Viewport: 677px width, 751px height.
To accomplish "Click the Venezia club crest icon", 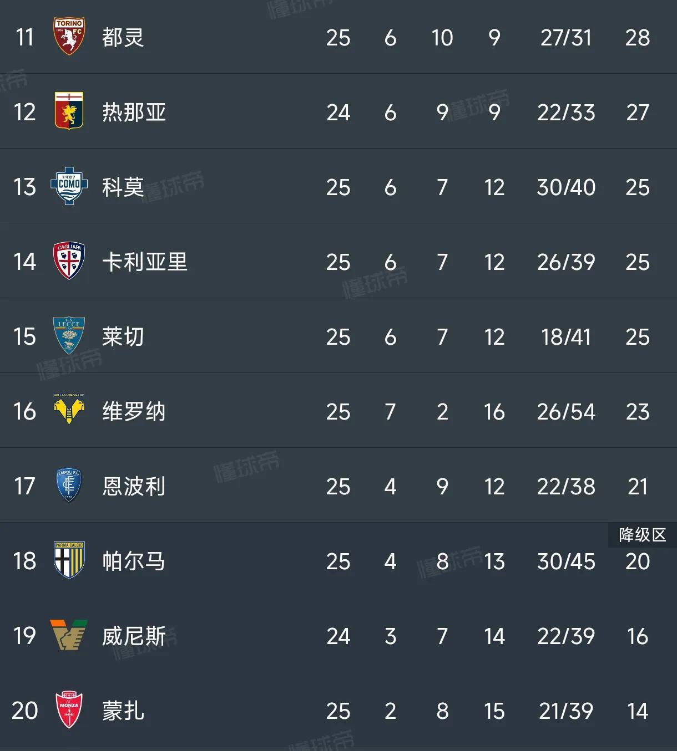I will [68, 636].
